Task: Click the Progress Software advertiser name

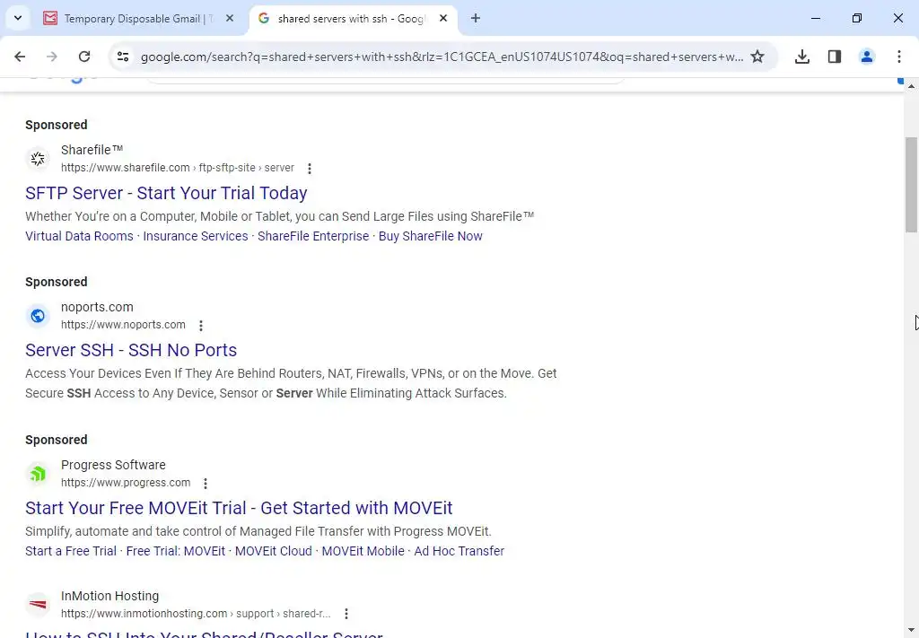Action: 113,465
